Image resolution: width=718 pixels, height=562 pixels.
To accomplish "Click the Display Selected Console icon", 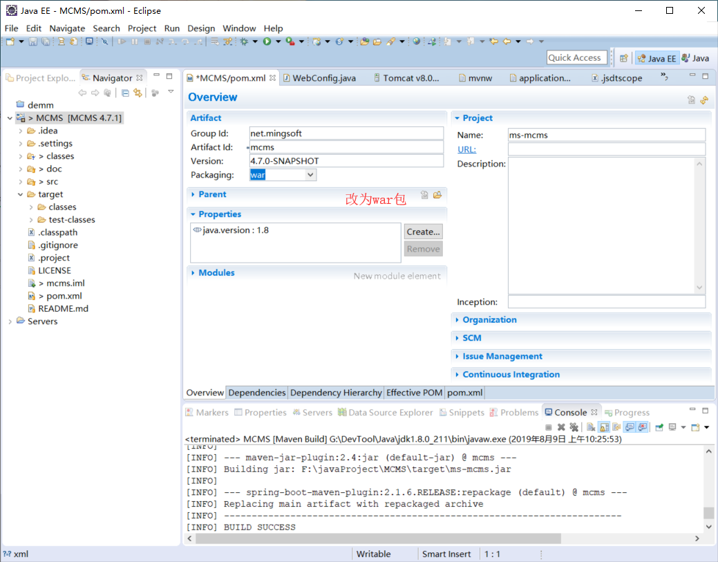I will (x=672, y=427).
